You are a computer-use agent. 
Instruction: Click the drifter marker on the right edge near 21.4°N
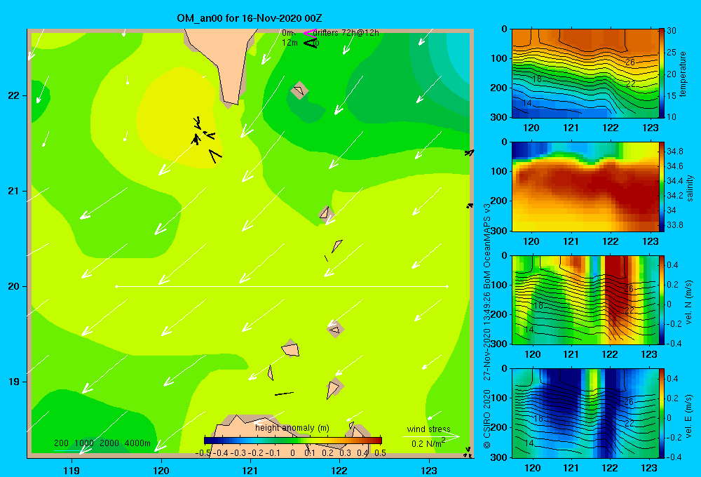tap(469, 153)
